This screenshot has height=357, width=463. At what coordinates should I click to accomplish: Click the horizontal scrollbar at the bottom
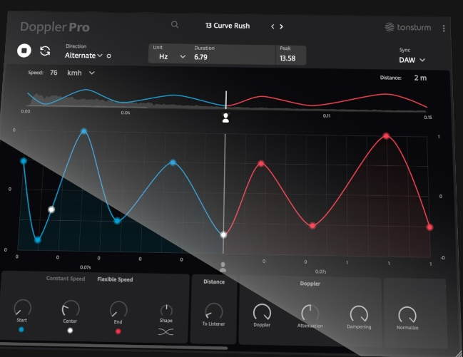tap(113, 346)
